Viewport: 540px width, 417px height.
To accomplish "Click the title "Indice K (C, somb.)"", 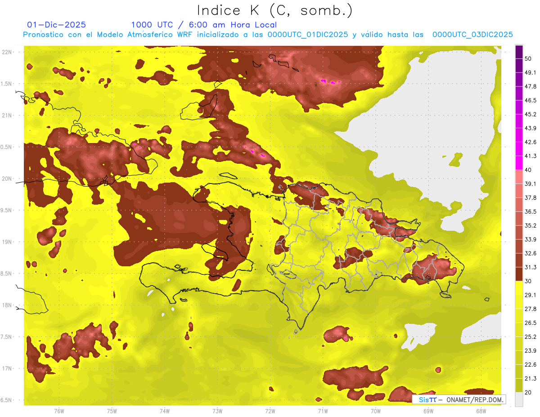I will [274, 10].
